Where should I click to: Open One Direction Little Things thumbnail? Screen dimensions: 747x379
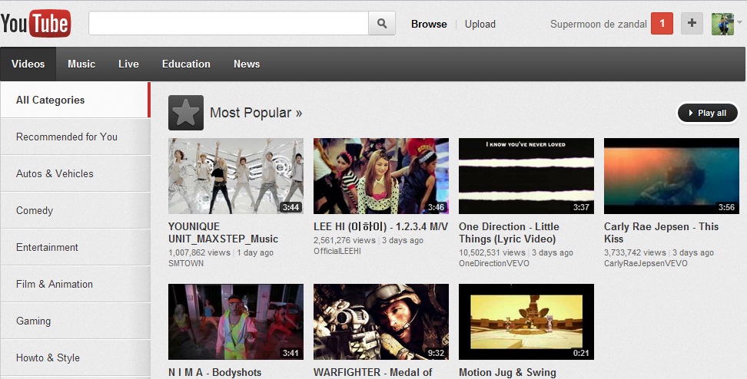[x=526, y=176]
